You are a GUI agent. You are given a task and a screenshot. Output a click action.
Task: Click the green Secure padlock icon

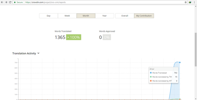click(15, 2)
